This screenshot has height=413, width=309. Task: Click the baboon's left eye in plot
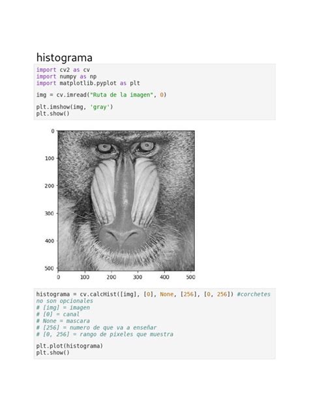[x=105, y=148]
